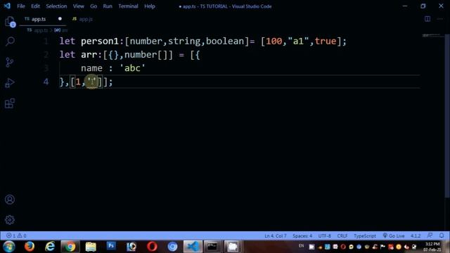Click the word person1 in line 1
The width and height of the screenshot is (450, 253).
click(x=100, y=41)
